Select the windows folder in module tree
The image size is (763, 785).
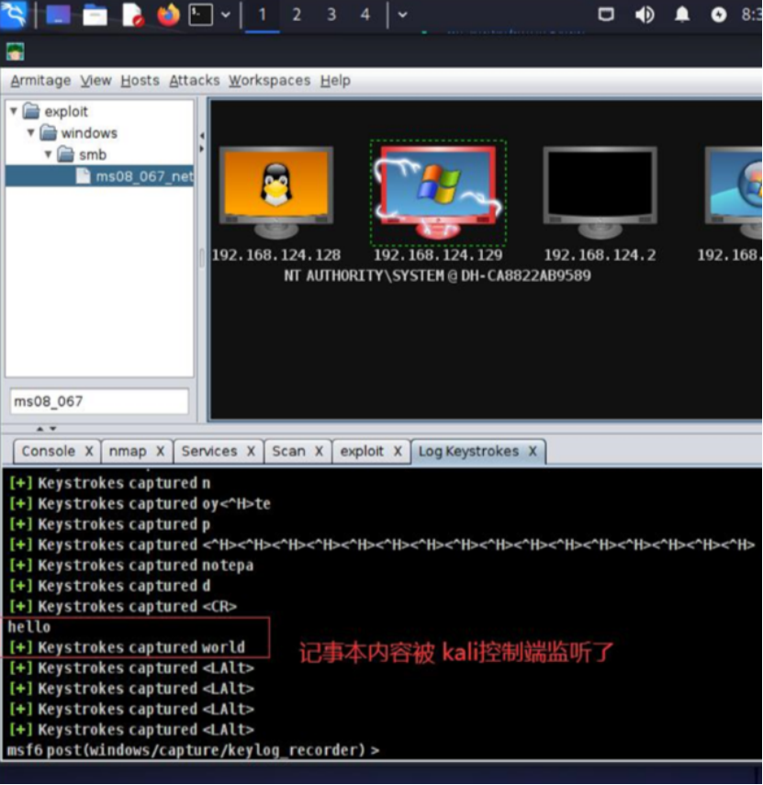click(79, 132)
